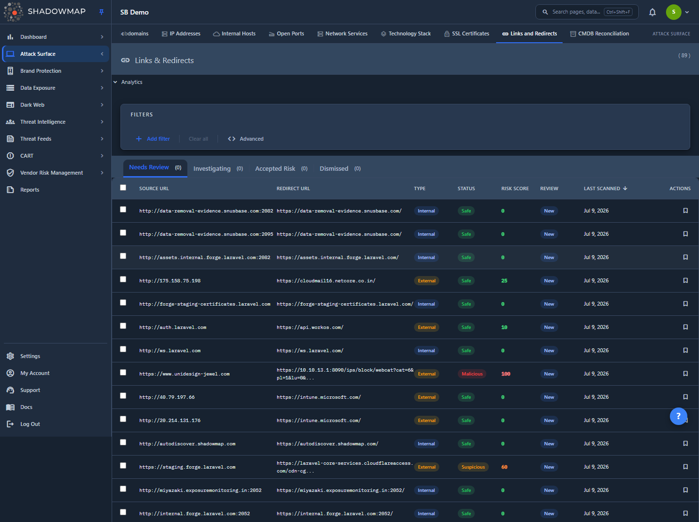Open the dropdown arrow beside the avatar
699x522 pixels.
[x=687, y=12]
